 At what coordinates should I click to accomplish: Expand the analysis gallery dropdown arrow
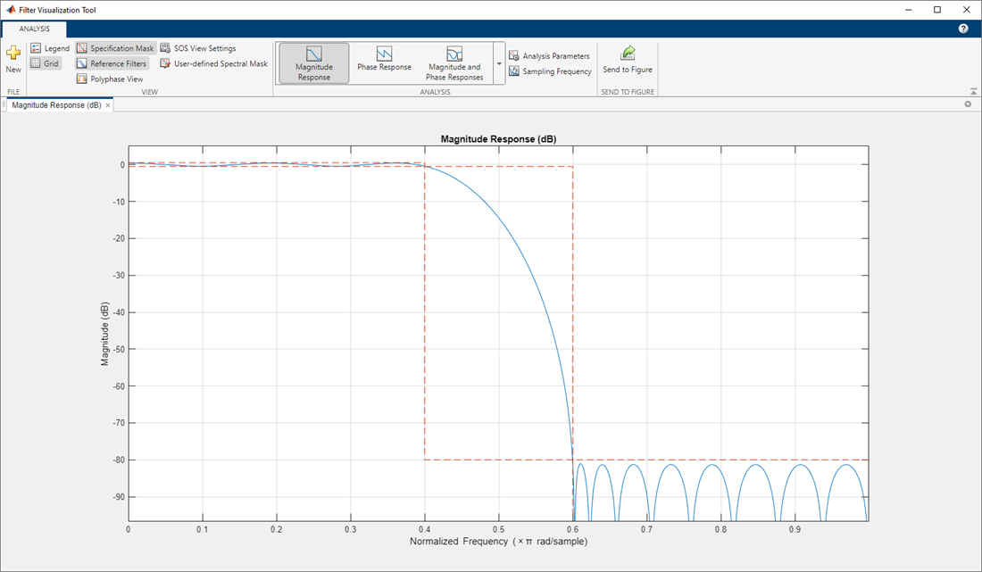(499, 63)
